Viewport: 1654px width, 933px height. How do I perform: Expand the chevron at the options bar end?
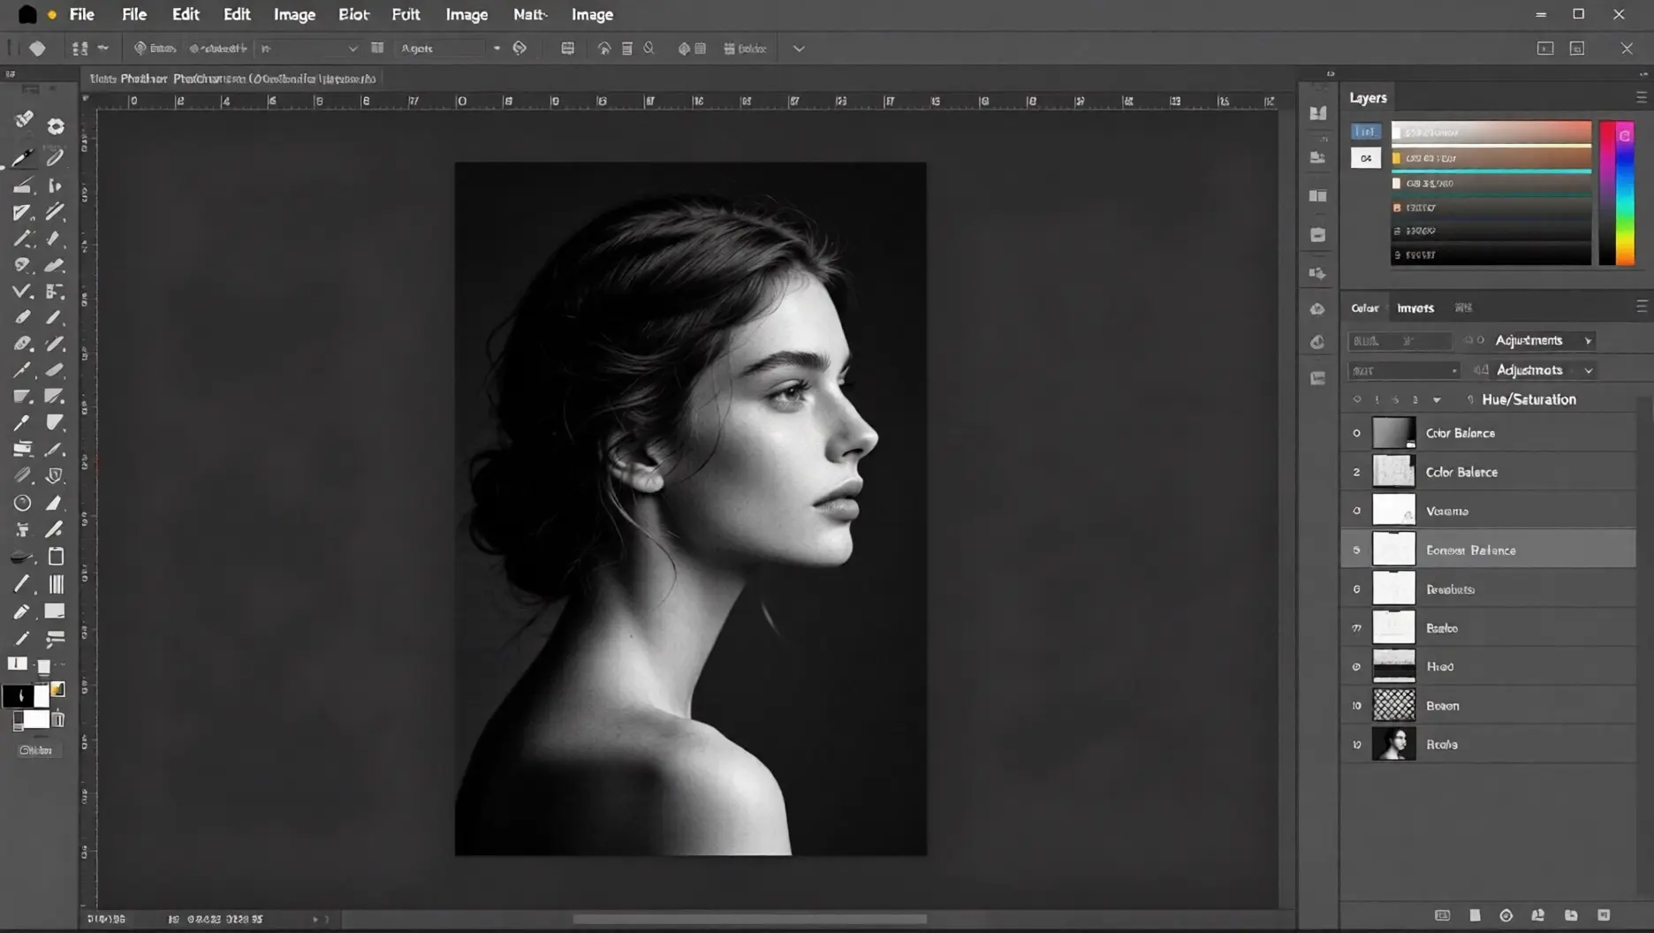pos(799,49)
